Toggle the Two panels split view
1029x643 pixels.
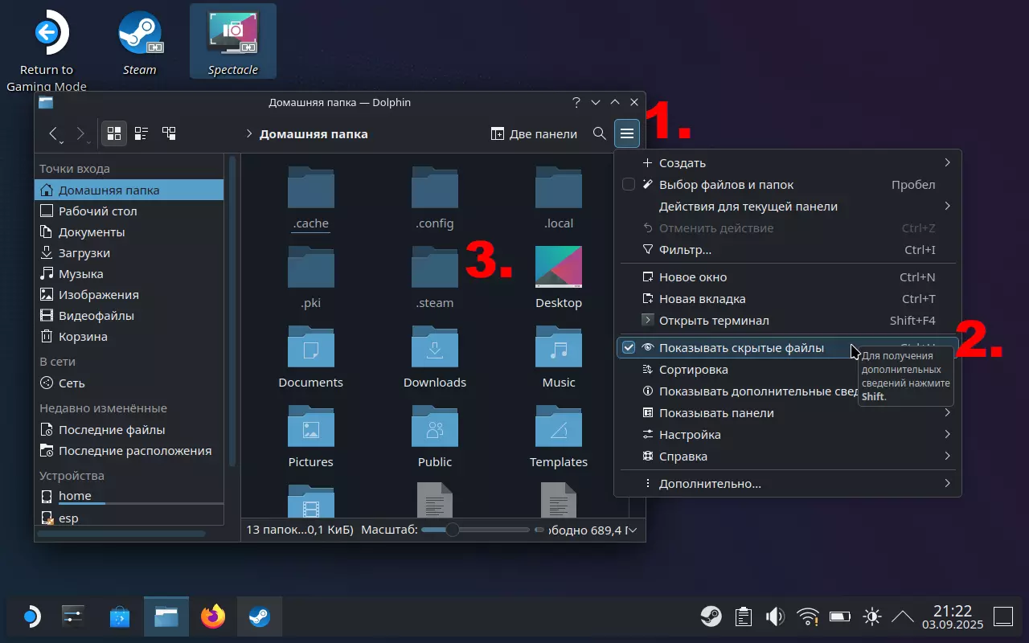coord(534,133)
